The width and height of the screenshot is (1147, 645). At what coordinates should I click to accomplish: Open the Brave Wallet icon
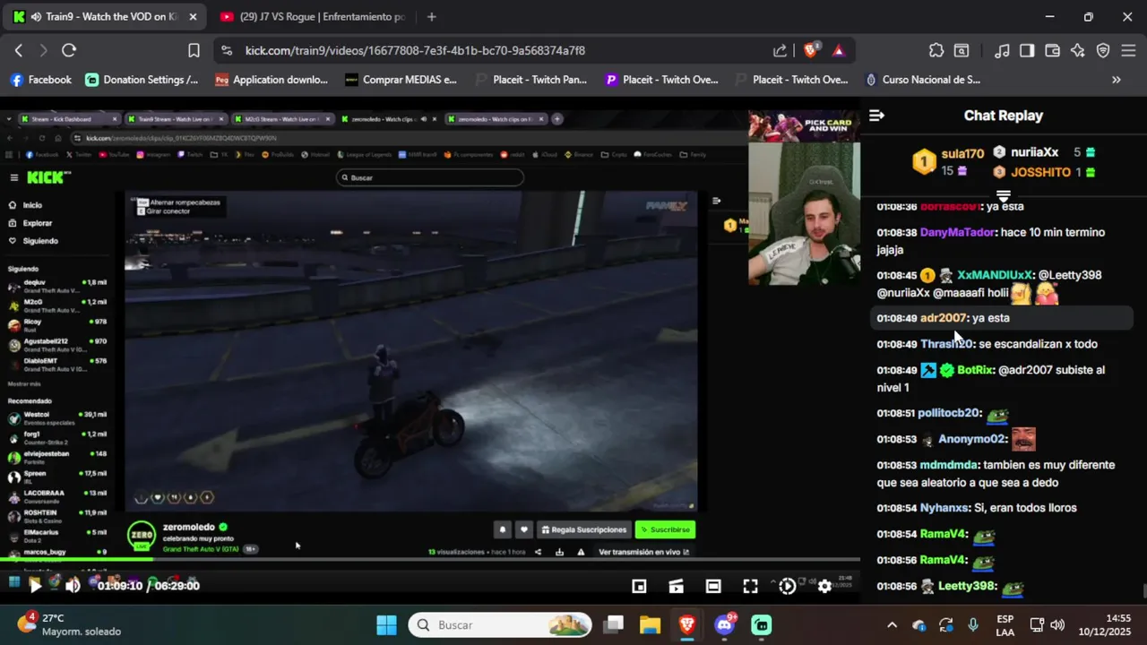point(1053,50)
